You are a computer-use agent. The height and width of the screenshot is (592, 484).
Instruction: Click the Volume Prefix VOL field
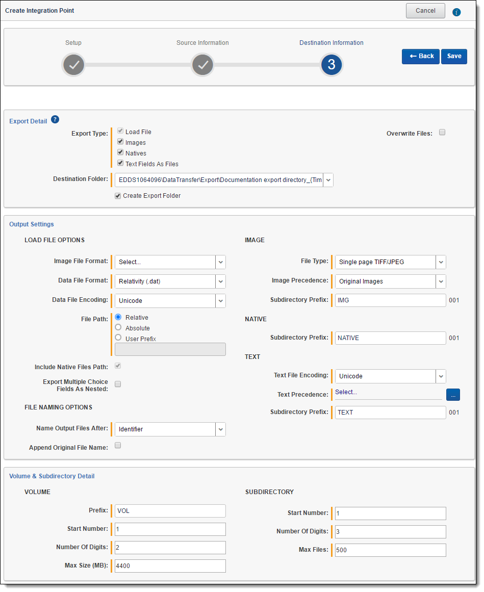(170, 511)
